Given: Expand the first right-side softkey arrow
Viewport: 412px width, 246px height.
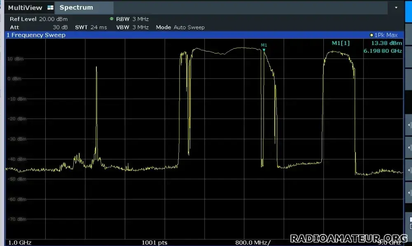Looking at the screenshot, I should tap(409, 125).
